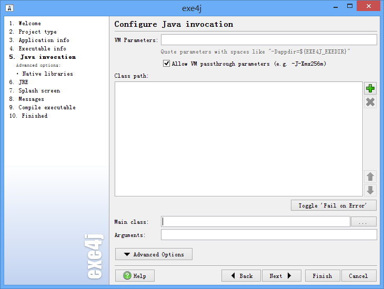This screenshot has width=384, height=289.
Task: Click the Help question mark button
Action: 135,276
